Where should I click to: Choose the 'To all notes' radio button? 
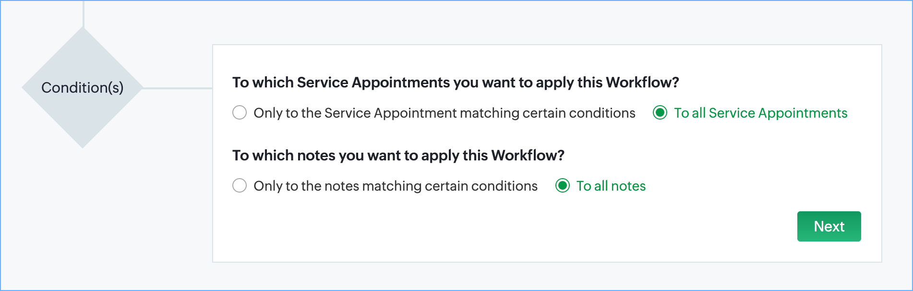[x=563, y=186]
